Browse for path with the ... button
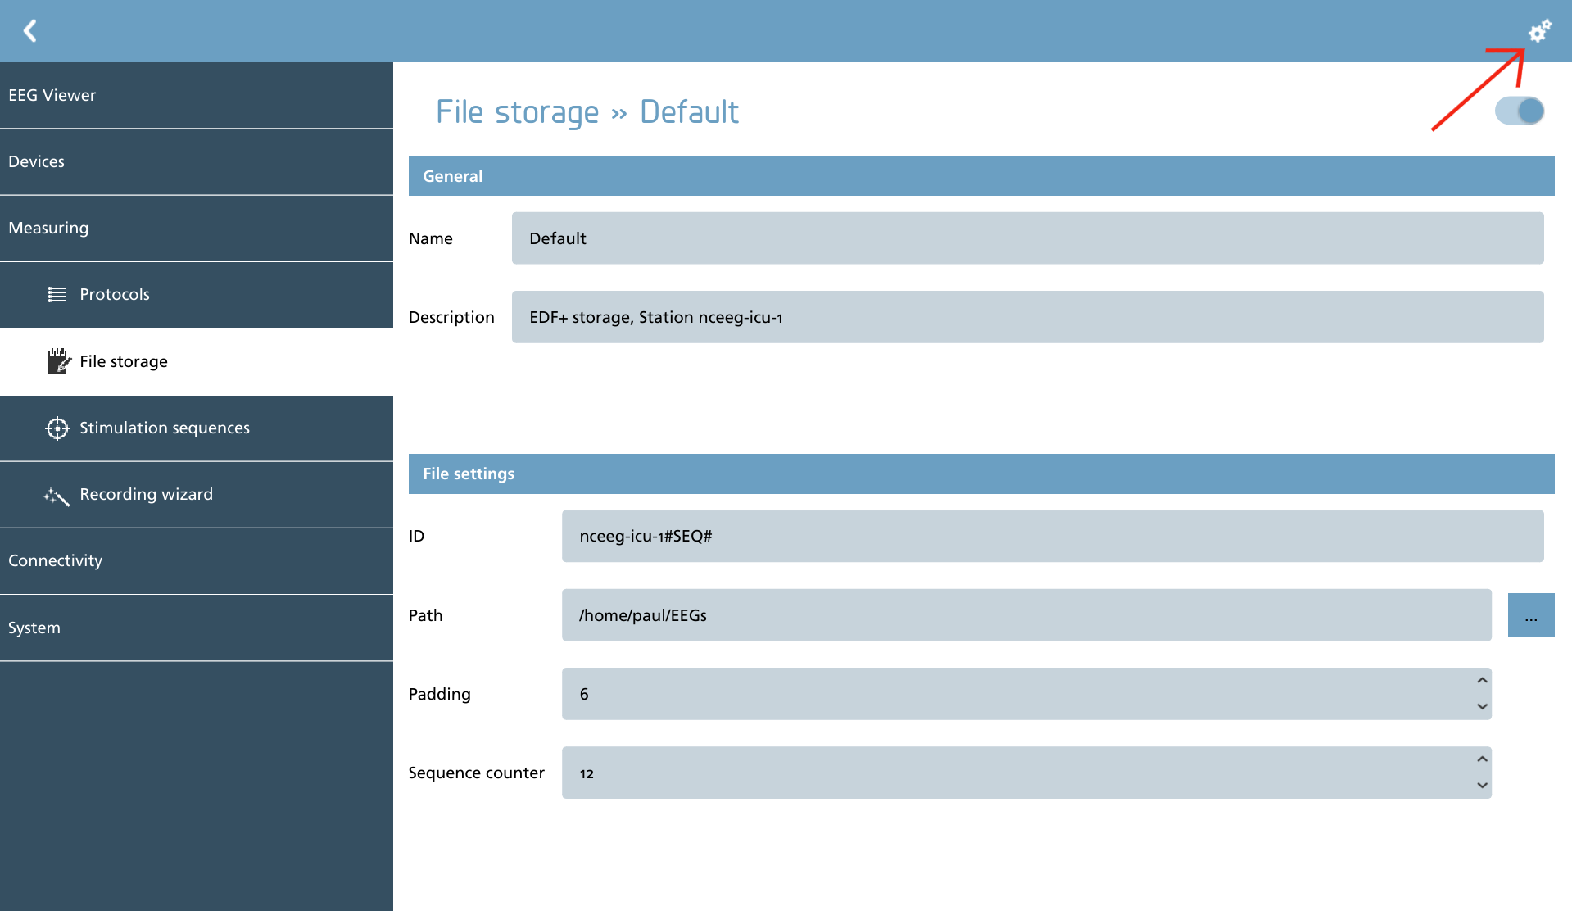 [1531, 615]
